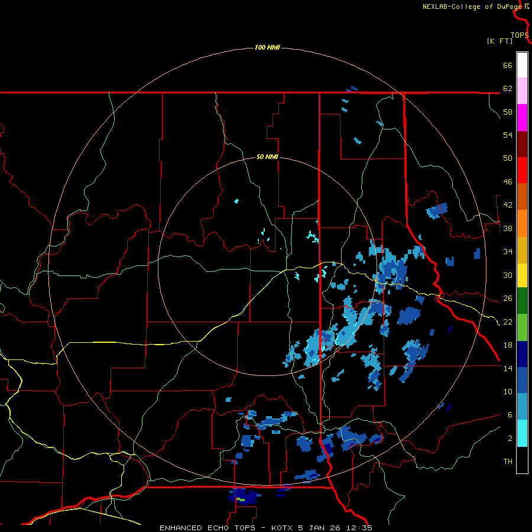The width and height of the screenshot is (532, 532).
Task: Click the NEXLAB-College of DuPage title text
Action: 473,7
